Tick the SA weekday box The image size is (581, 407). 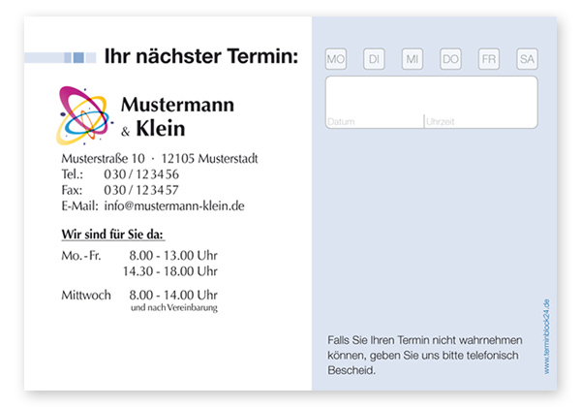click(x=527, y=59)
